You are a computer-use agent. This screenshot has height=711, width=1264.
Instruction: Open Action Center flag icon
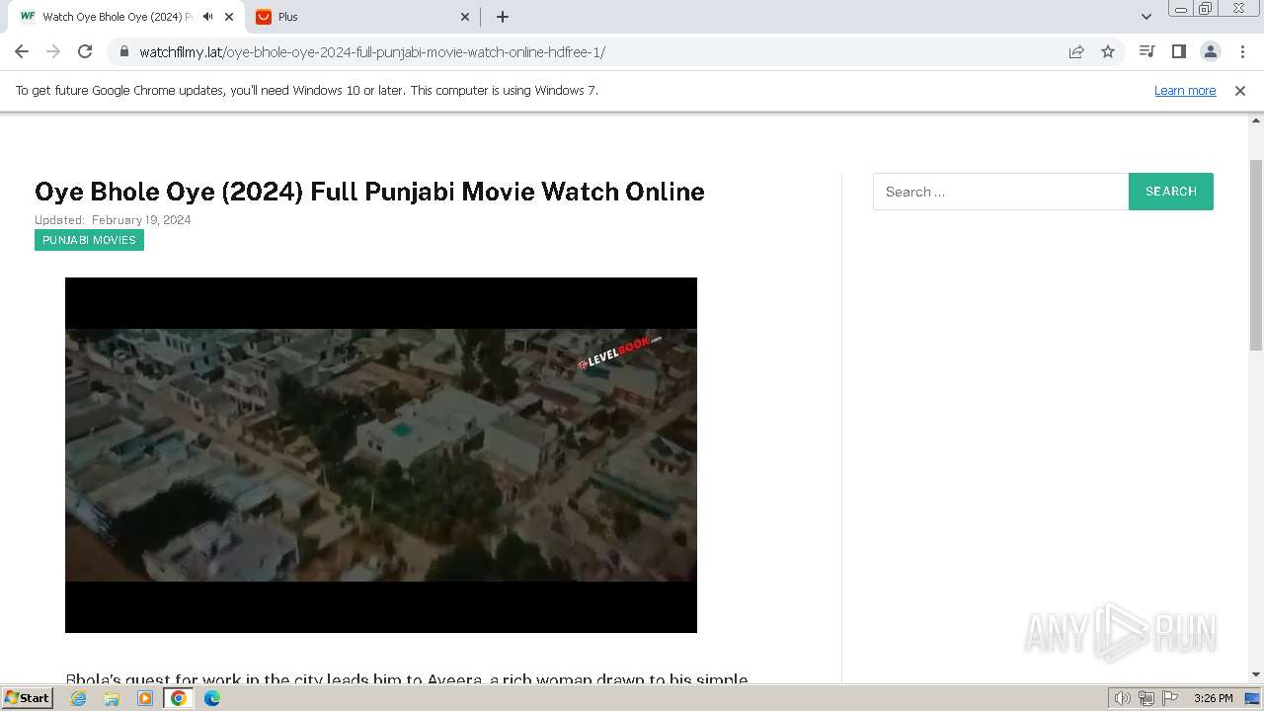point(1170,698)
